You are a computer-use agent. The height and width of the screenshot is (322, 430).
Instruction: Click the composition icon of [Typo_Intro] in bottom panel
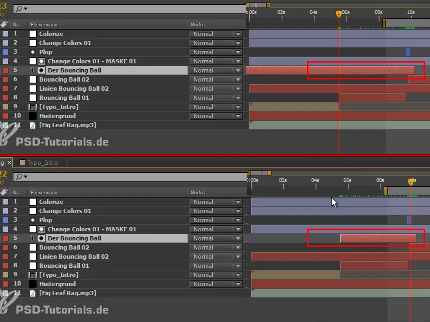tap(33, 275)
